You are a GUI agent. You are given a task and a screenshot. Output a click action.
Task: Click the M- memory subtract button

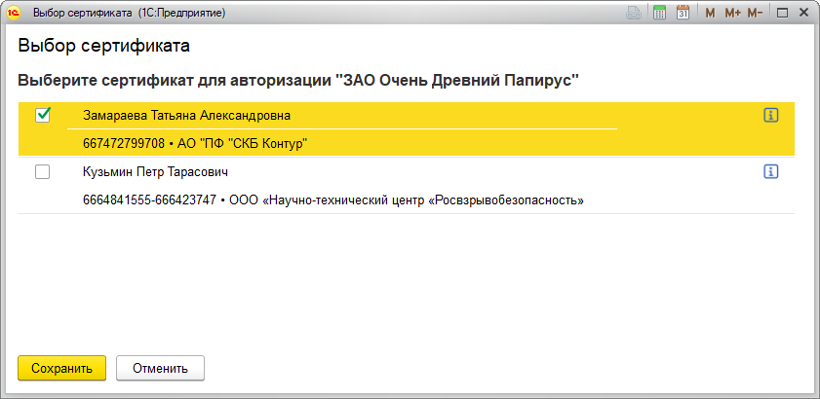click(x=755, y=13)
